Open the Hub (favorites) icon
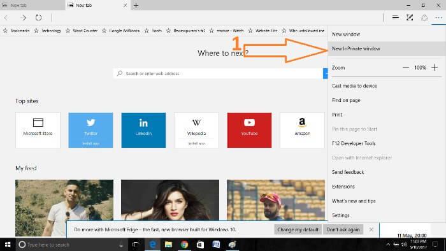446x251 pixels. coord(395,18)
